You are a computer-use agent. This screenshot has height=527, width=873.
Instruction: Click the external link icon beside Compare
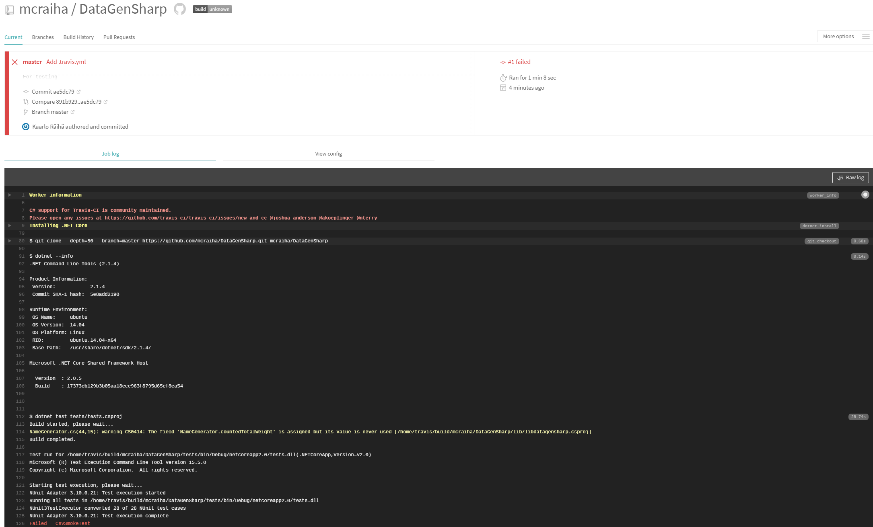[x=105, y=102]
